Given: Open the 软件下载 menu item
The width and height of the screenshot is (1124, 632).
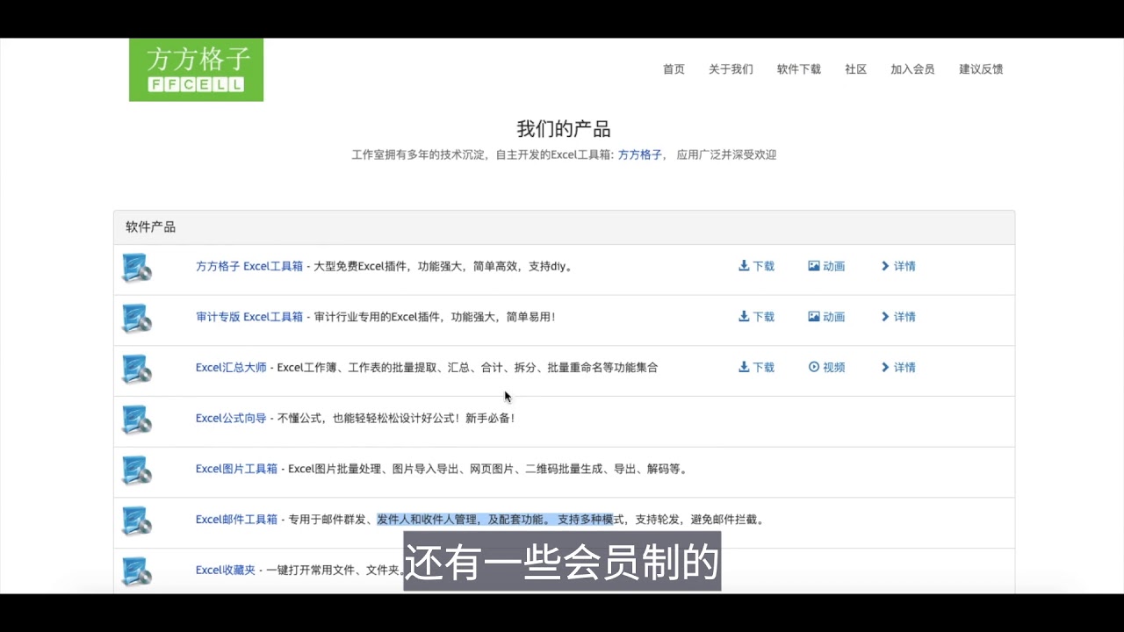Looking at the screenshot, I should [799, 69].
